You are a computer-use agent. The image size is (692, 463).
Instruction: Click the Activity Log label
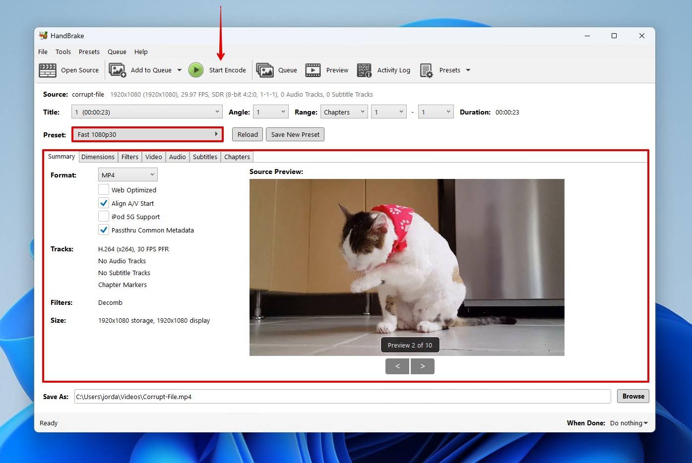click(394, 70)
